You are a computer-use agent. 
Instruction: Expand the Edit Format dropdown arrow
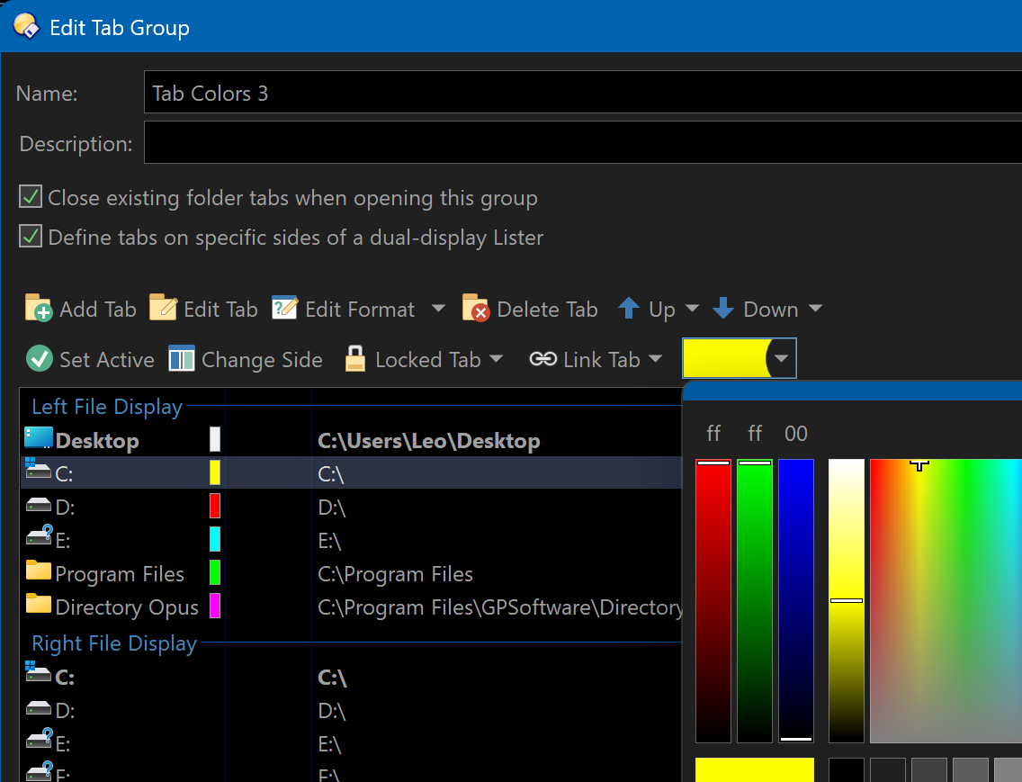(438, 309)
